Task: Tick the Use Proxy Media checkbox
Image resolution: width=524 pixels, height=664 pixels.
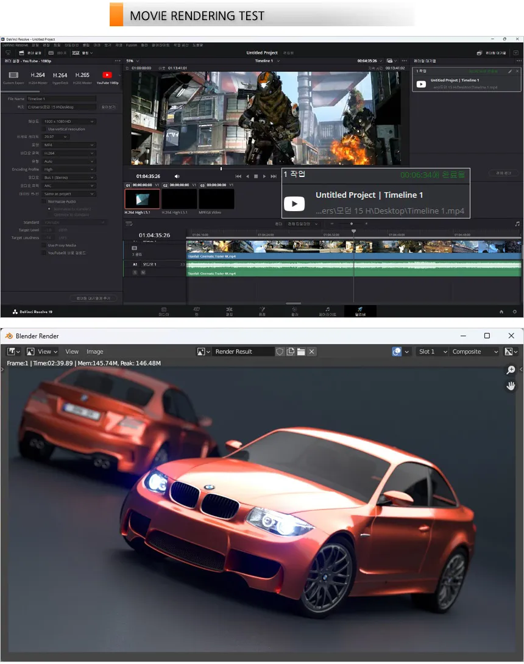Action: click(x=44, y=245)
